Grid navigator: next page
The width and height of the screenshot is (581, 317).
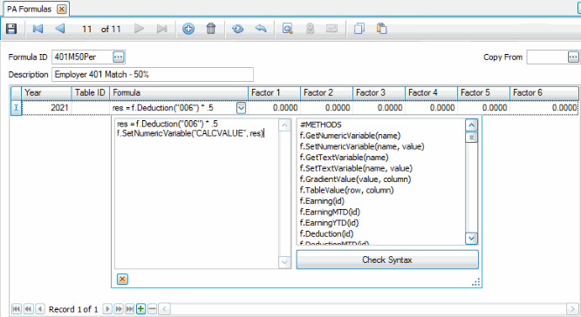tap(119, 308)
